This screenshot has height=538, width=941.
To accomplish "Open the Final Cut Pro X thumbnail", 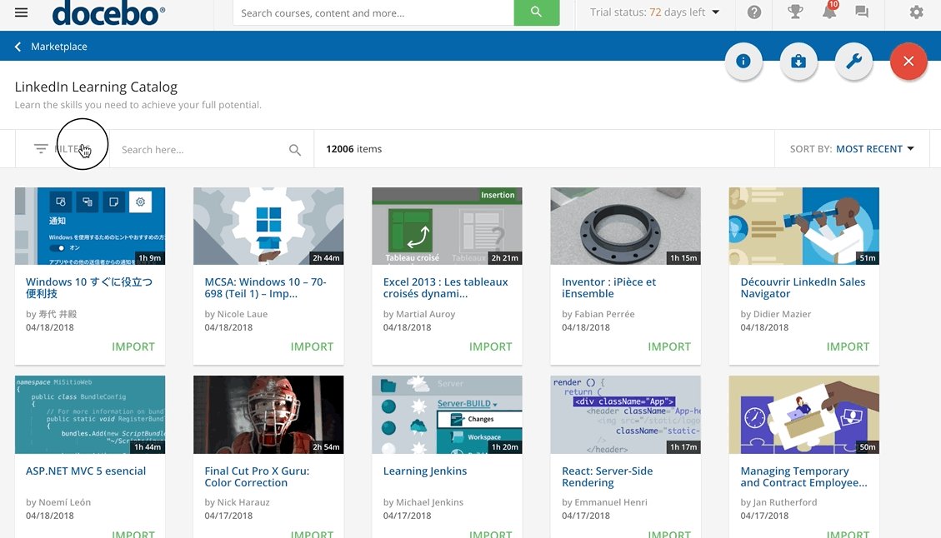I will [x=268, y=415].
